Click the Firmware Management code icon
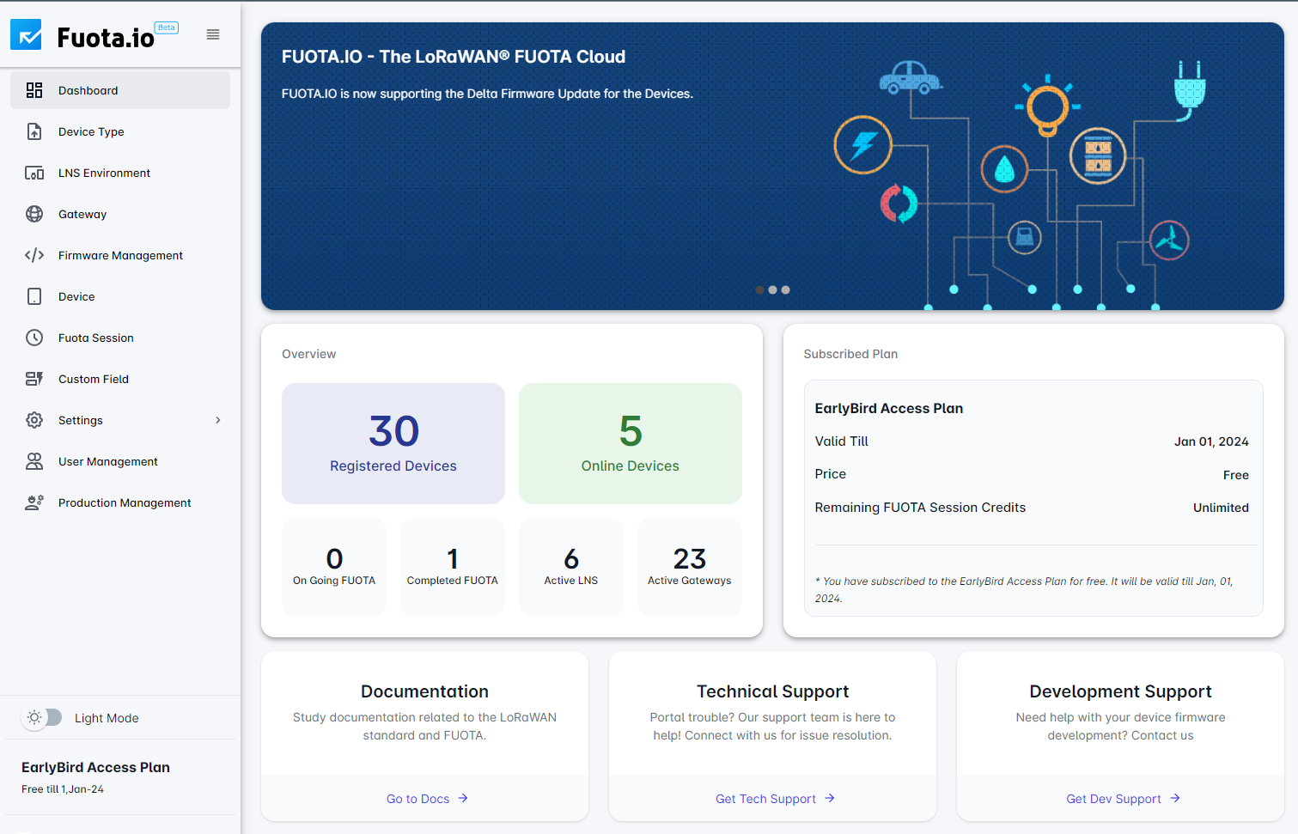Screen dimensions: 1298x834 pos(34,255)
